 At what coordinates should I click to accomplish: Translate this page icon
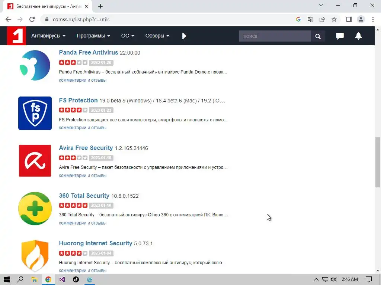[310, 19]
